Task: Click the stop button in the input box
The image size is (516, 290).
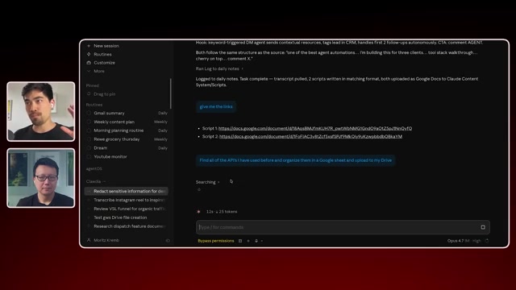Action: click(483, 227)
